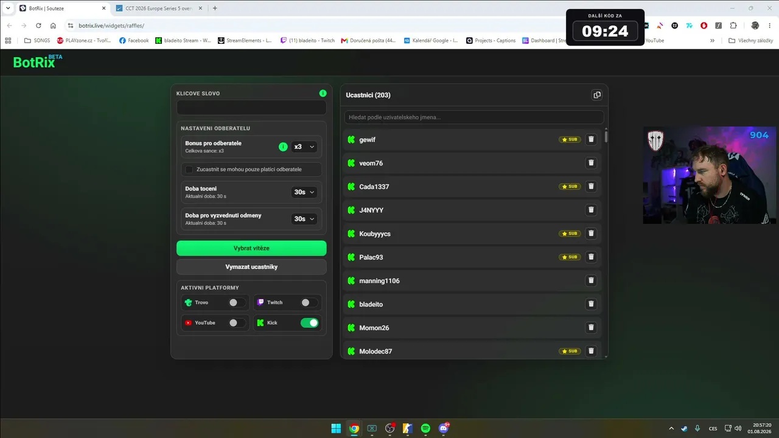Open Všechny záložky bookmarks folder
779x438 pixels.
[x=751, y=41]
